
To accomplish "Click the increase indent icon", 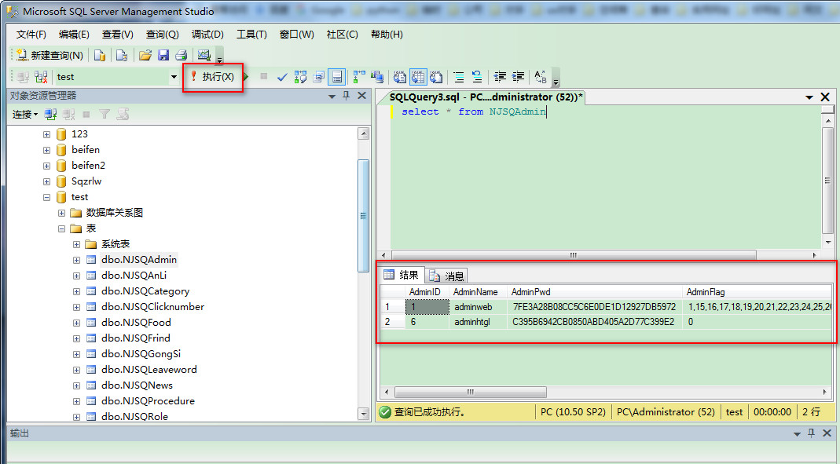I will point(518,77).
